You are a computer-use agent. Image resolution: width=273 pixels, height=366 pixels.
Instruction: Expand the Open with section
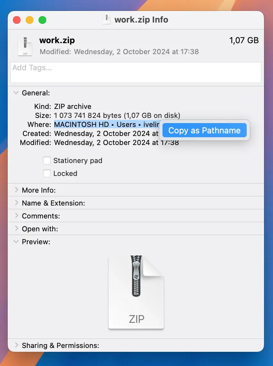click(x=16, y=228)
